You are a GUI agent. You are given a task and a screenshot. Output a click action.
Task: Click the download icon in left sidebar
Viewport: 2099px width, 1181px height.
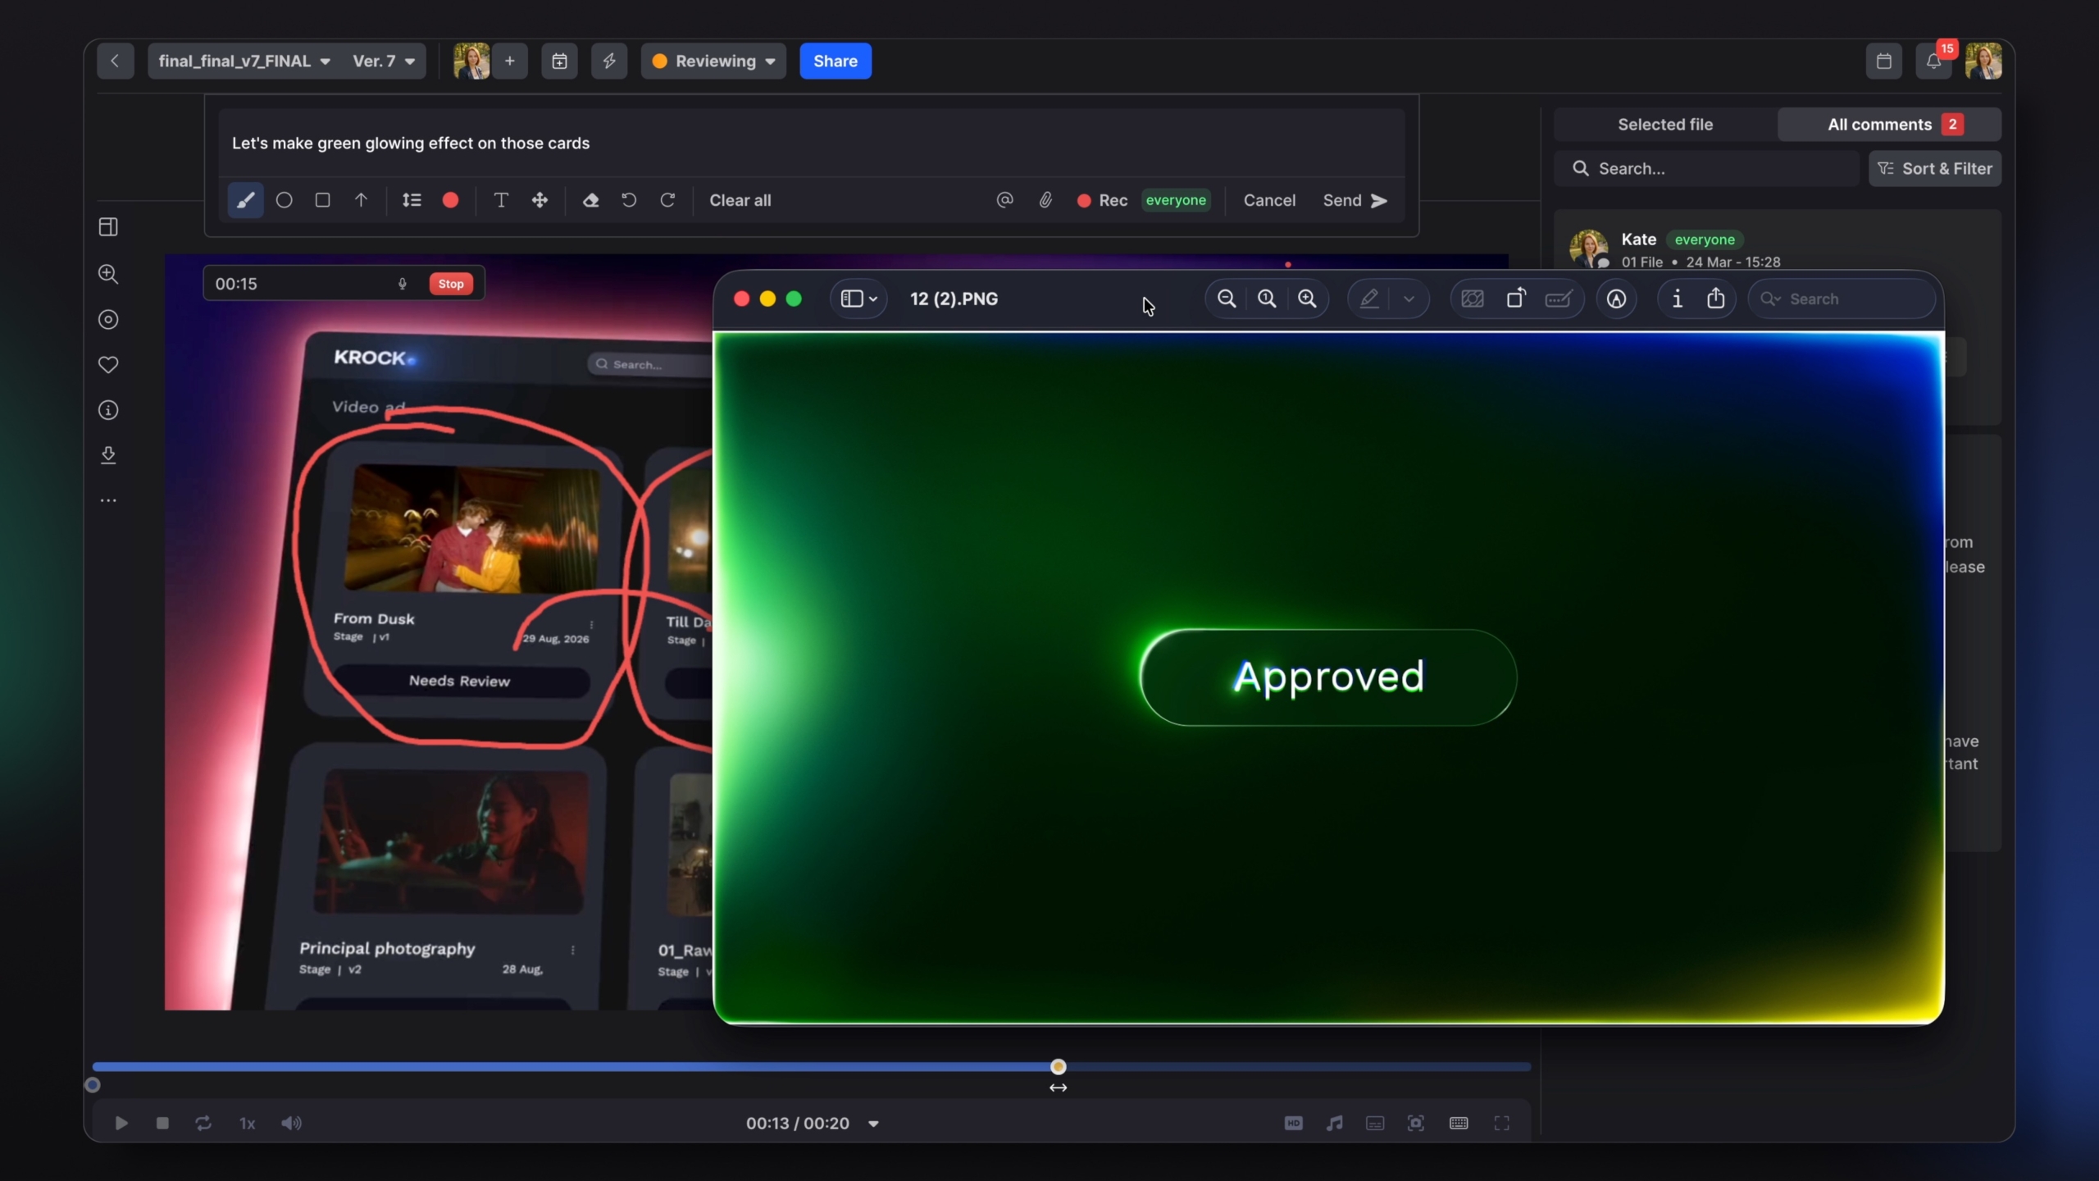(x=108, y=455)
